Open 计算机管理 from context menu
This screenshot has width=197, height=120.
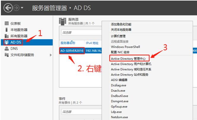click(118, 36)
